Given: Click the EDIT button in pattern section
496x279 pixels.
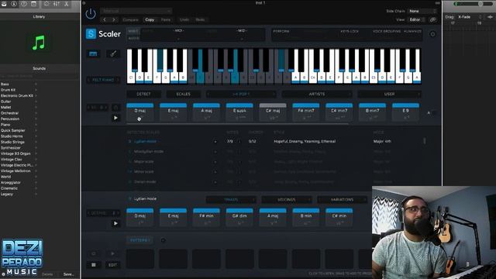Looking at the screenshot, I should 112,265.
